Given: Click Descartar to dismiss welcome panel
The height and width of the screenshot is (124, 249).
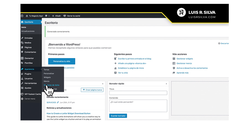Looking at the screenshot, I should tap(225, 43).
